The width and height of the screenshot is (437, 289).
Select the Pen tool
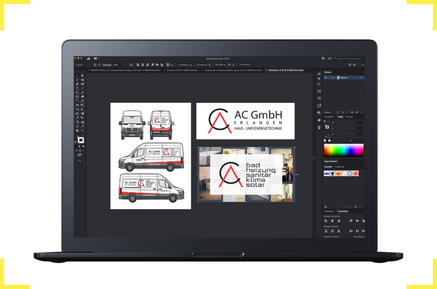pos(77,84)
